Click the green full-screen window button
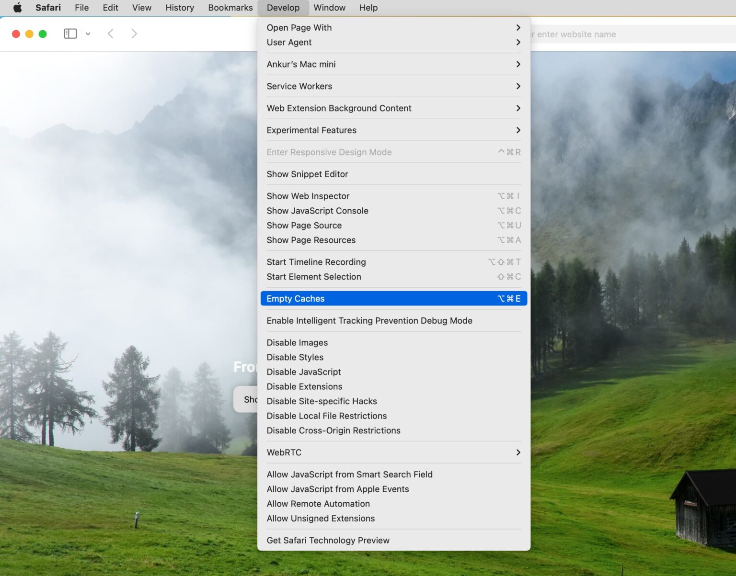736x576 pixels. [x=43, y=34]
